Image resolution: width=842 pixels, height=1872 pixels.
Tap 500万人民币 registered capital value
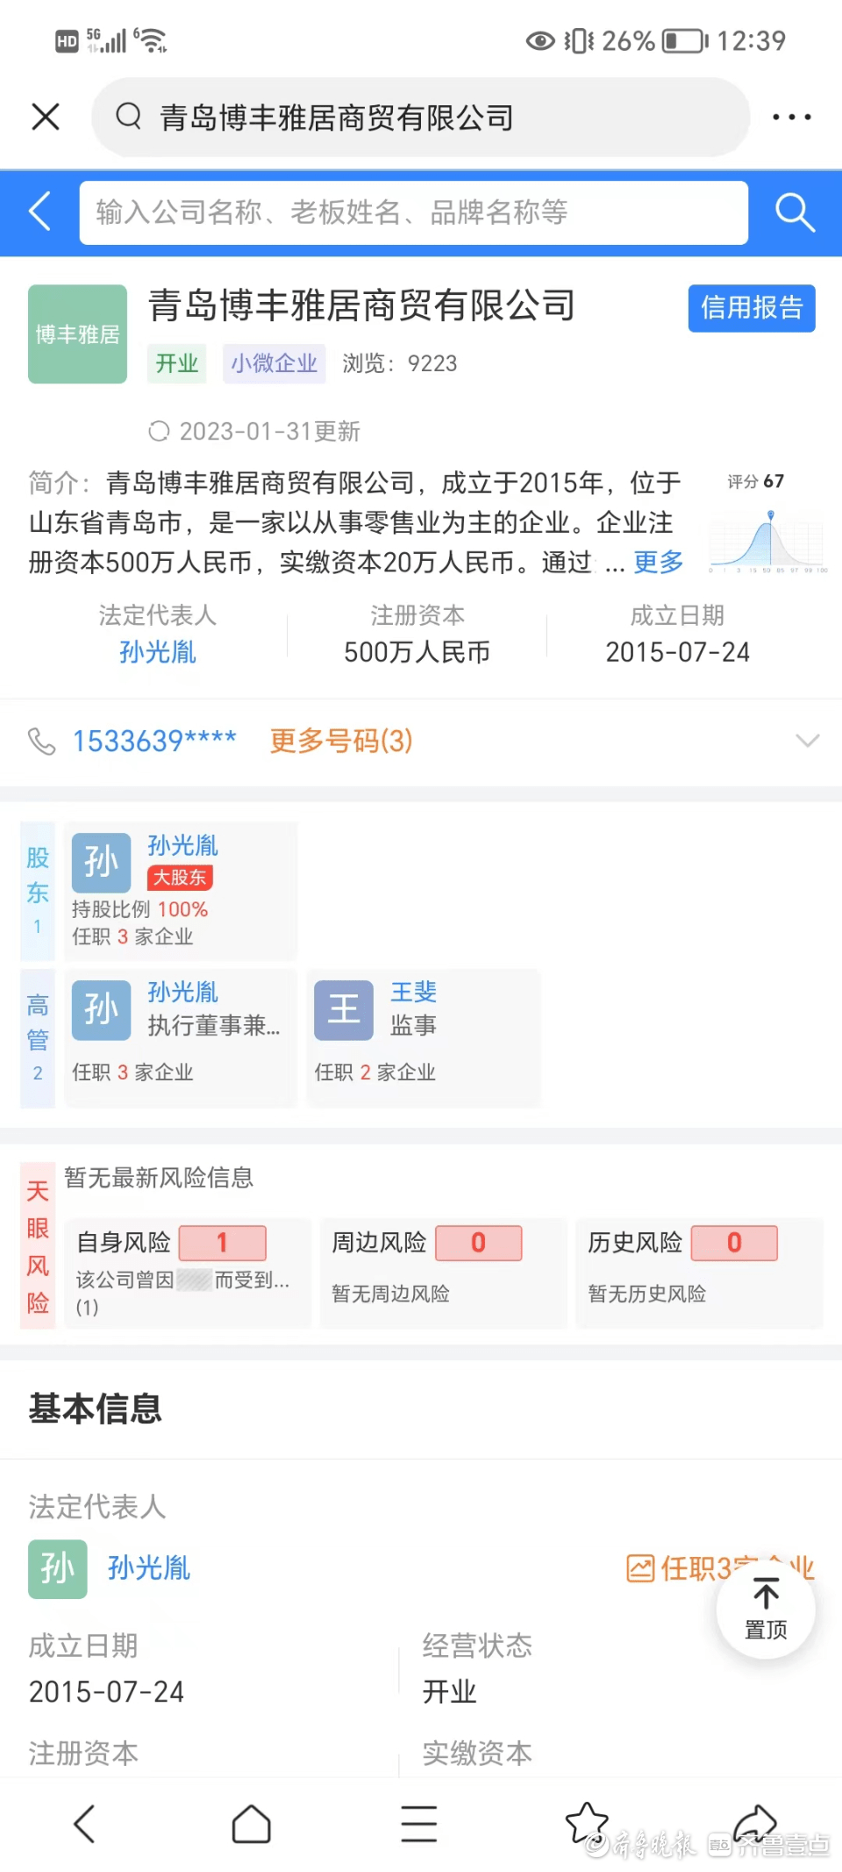click(x=417, y=652)
